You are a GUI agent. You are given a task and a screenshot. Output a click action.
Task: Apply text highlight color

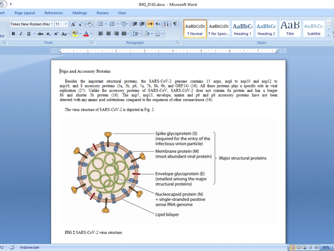click(75, 33)
